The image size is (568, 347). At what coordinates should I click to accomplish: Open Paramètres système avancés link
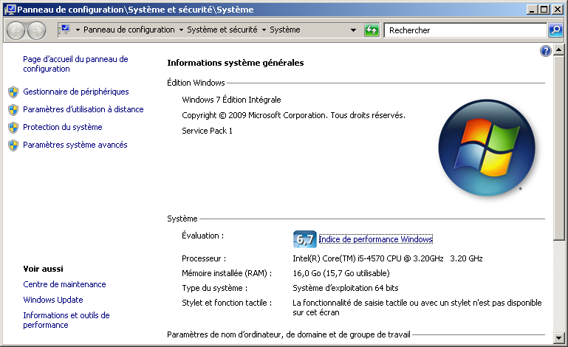[x=75, y=145]
